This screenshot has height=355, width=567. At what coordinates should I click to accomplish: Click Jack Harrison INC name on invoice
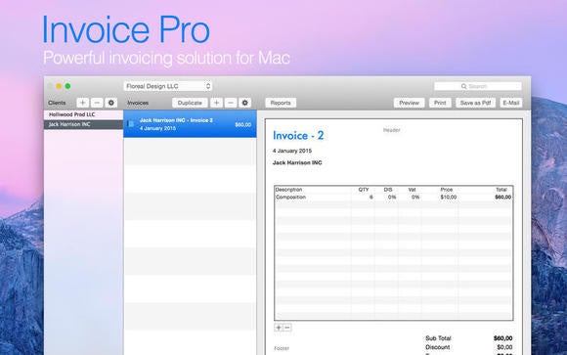coord(297,163)
